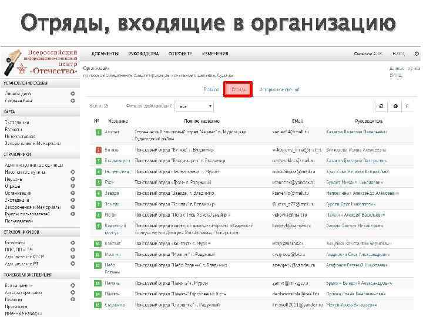Add a new entry via Населенные пункты plus icon
The height and width of the screenshot is (317, 423).
pyautogui.click(x=73, y=172)
